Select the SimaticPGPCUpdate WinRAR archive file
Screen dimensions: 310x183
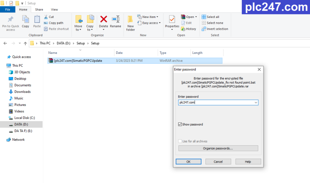click(x=78, y=60)
